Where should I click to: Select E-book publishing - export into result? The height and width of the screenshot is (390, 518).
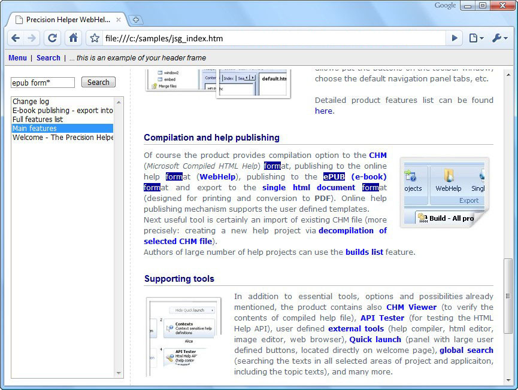point(63,110)
